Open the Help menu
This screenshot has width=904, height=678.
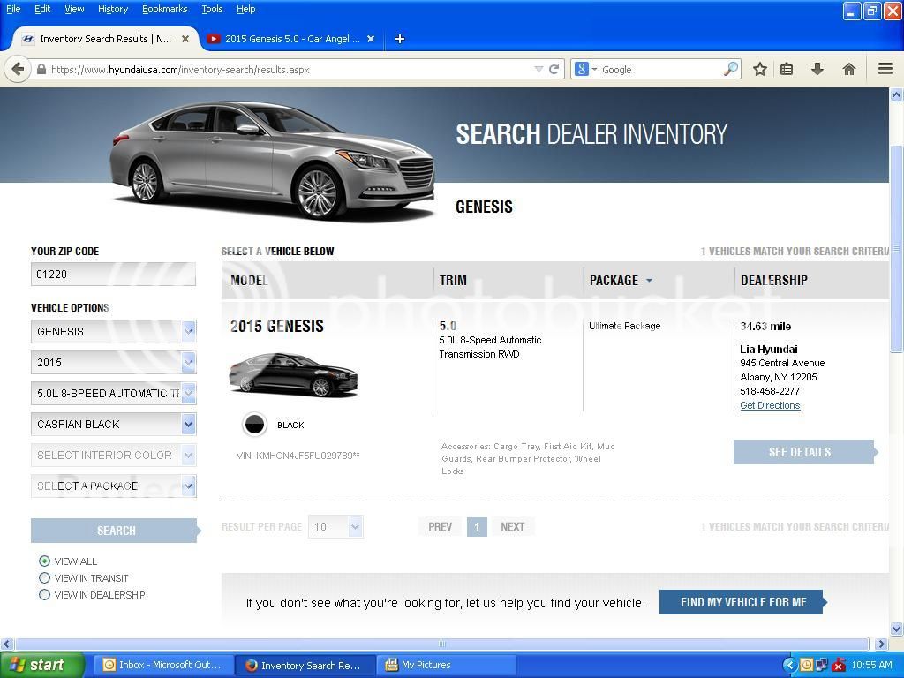(245, 9)
